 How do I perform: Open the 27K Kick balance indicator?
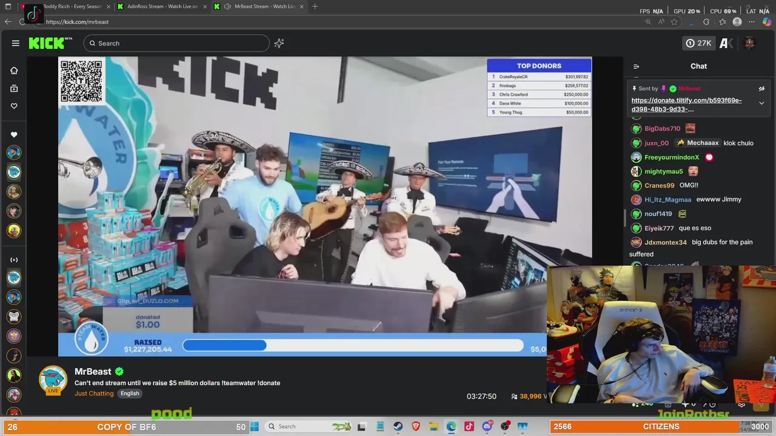tap(698, 43)
